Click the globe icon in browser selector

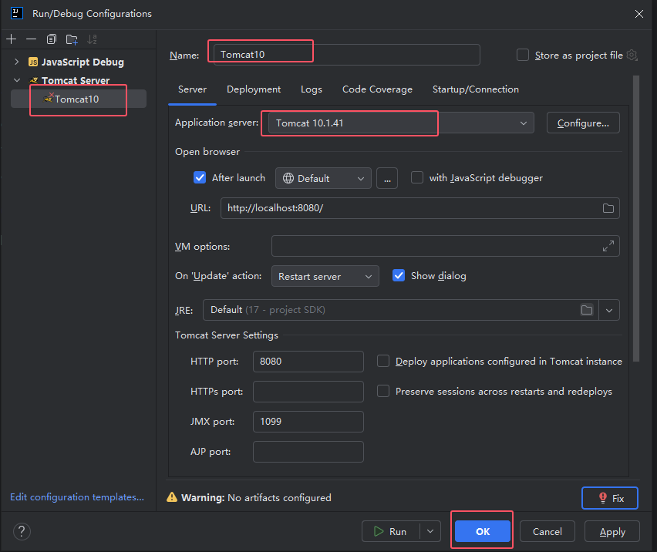pos(288,178)
